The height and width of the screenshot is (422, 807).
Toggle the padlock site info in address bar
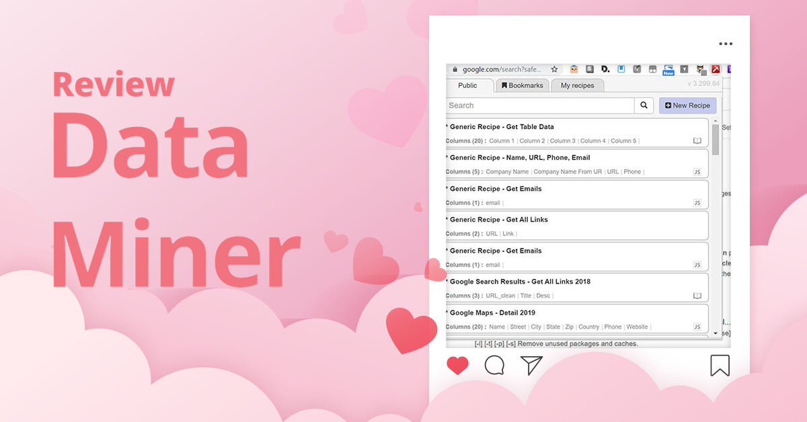[x=457, y=69]
